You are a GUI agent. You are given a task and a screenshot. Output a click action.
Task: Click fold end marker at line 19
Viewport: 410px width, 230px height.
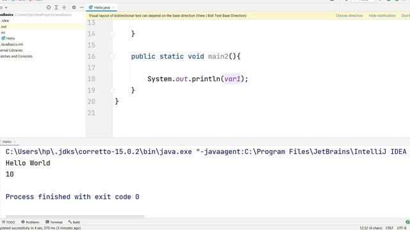coord(112,90)
